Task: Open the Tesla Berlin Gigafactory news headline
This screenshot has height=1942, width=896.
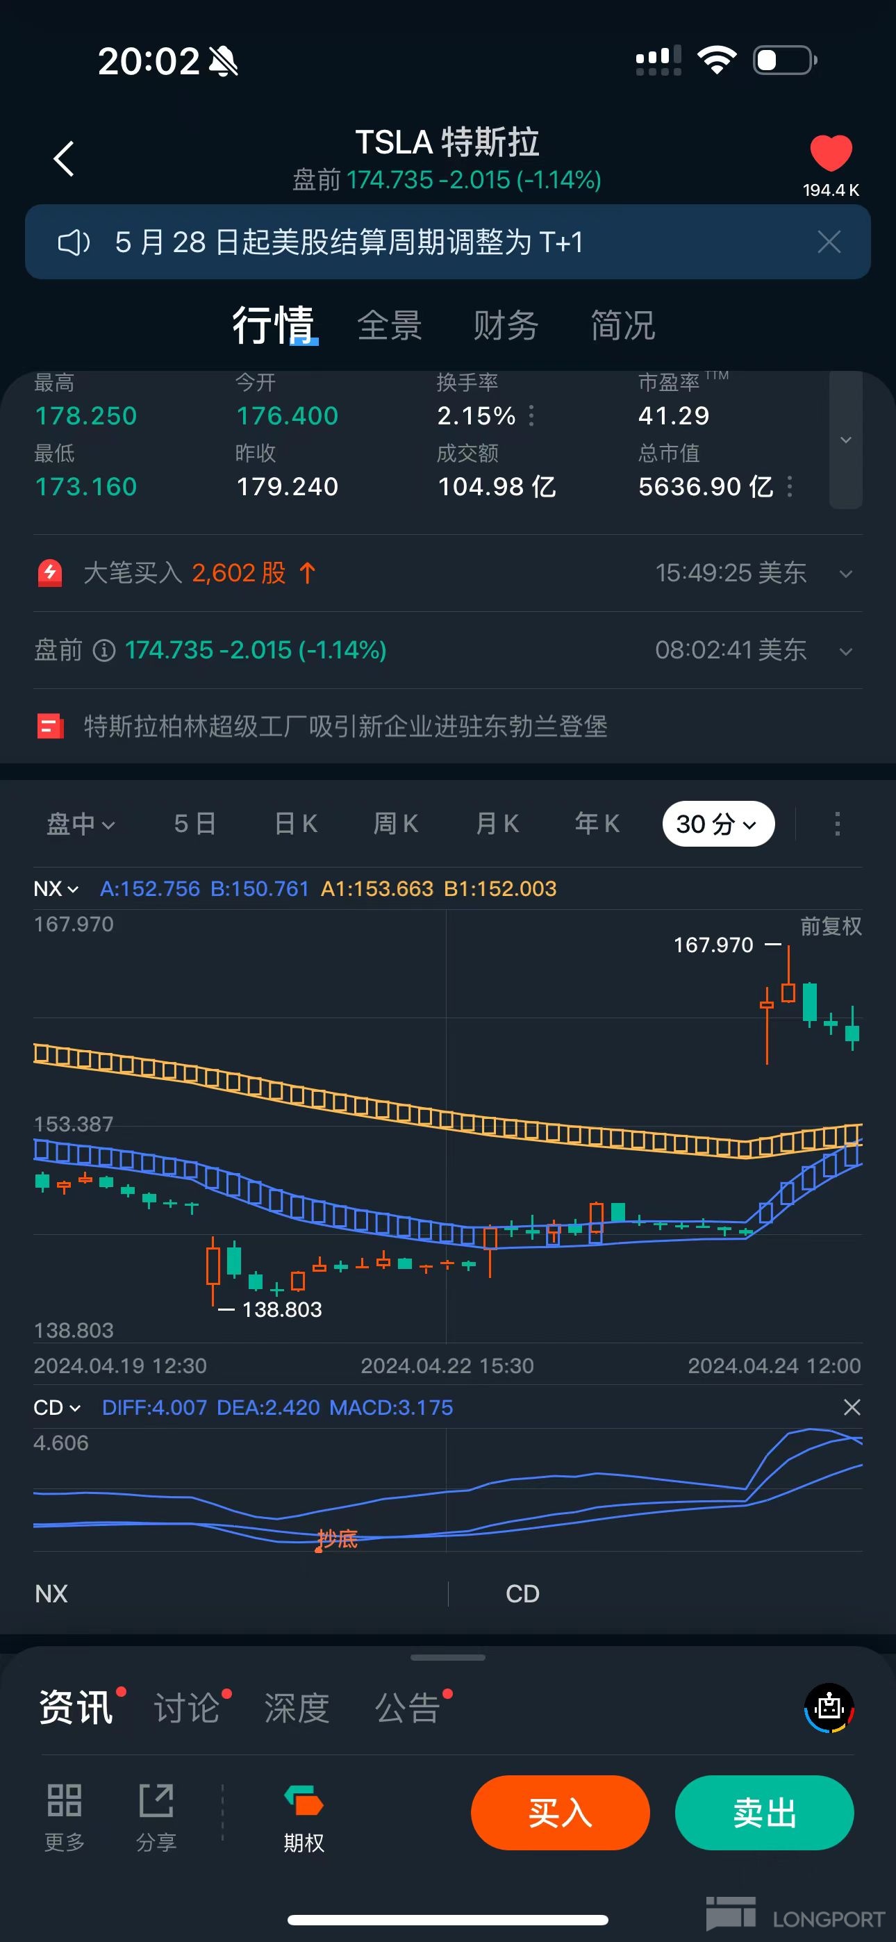Action: coord(345,727)
